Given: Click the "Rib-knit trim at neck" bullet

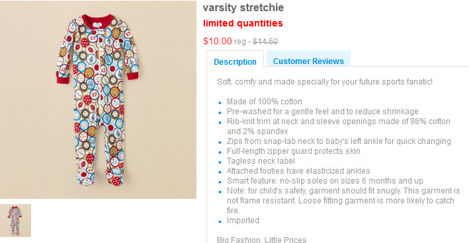Looking at the screenshot, I should pos(338,126).
